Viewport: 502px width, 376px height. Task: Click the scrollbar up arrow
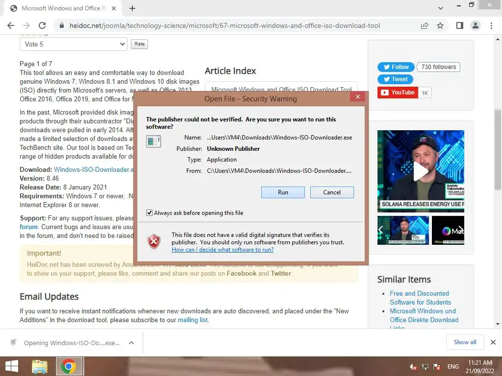[x=498, y=39]
